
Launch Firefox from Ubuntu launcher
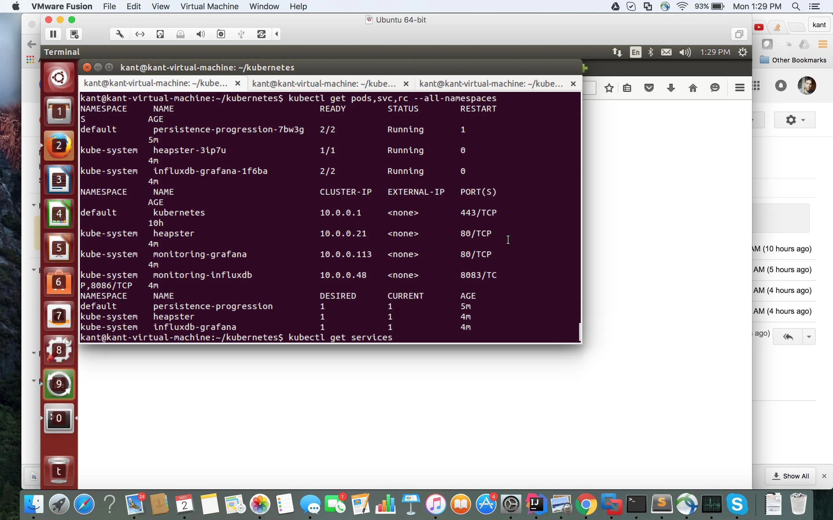click(59, 146)
